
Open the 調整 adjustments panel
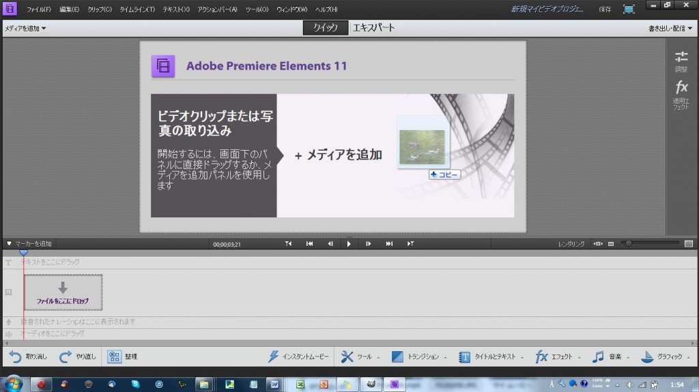coord(681,61)
